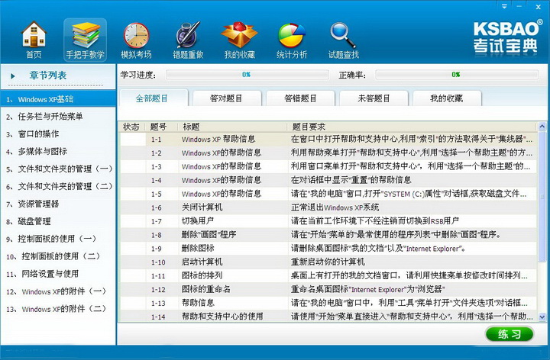Select question row 1-1
This screenshot has width=550, height=360.
328,139
